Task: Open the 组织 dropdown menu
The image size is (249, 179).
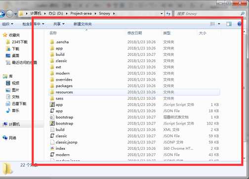Action: (x=7, y=24)
